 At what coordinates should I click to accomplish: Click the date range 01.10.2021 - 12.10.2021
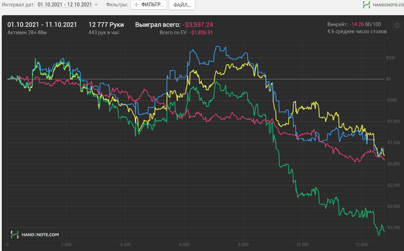(63, 5)
